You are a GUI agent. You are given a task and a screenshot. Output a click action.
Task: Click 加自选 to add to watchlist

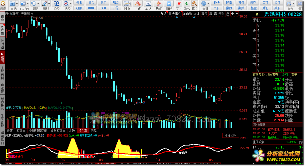click(x=187, y=14)
